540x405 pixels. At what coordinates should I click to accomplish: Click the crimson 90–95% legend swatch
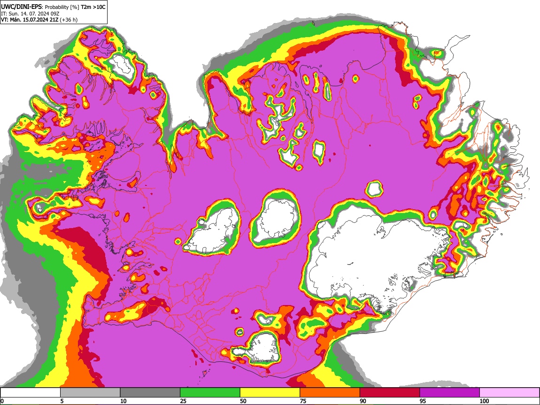tap(390, 392)
